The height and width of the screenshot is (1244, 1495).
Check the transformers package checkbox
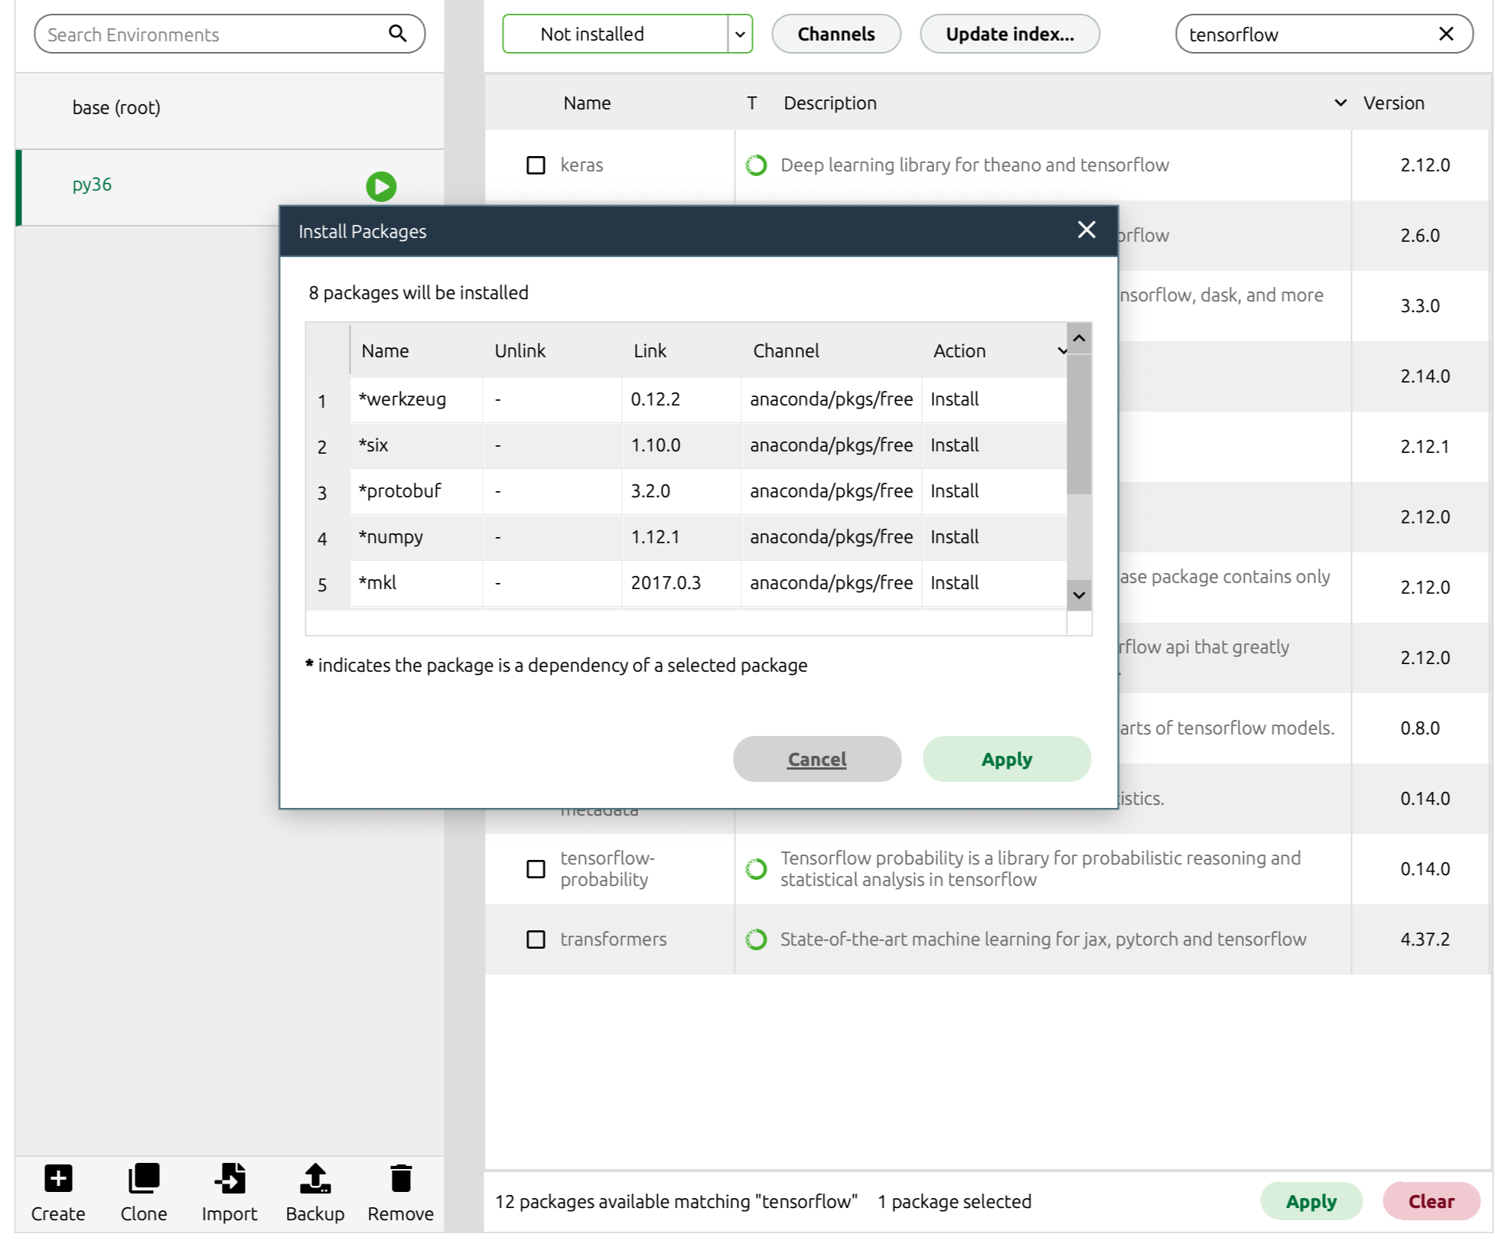[536, 940]
